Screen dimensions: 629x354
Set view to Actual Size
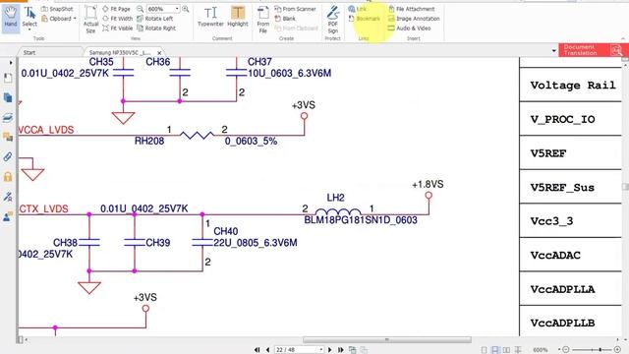(90, 20)
